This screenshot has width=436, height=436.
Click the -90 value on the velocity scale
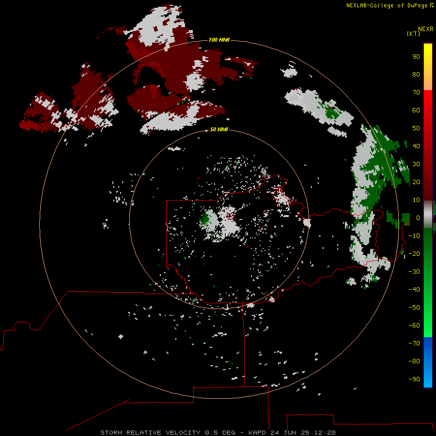(414, 379)
